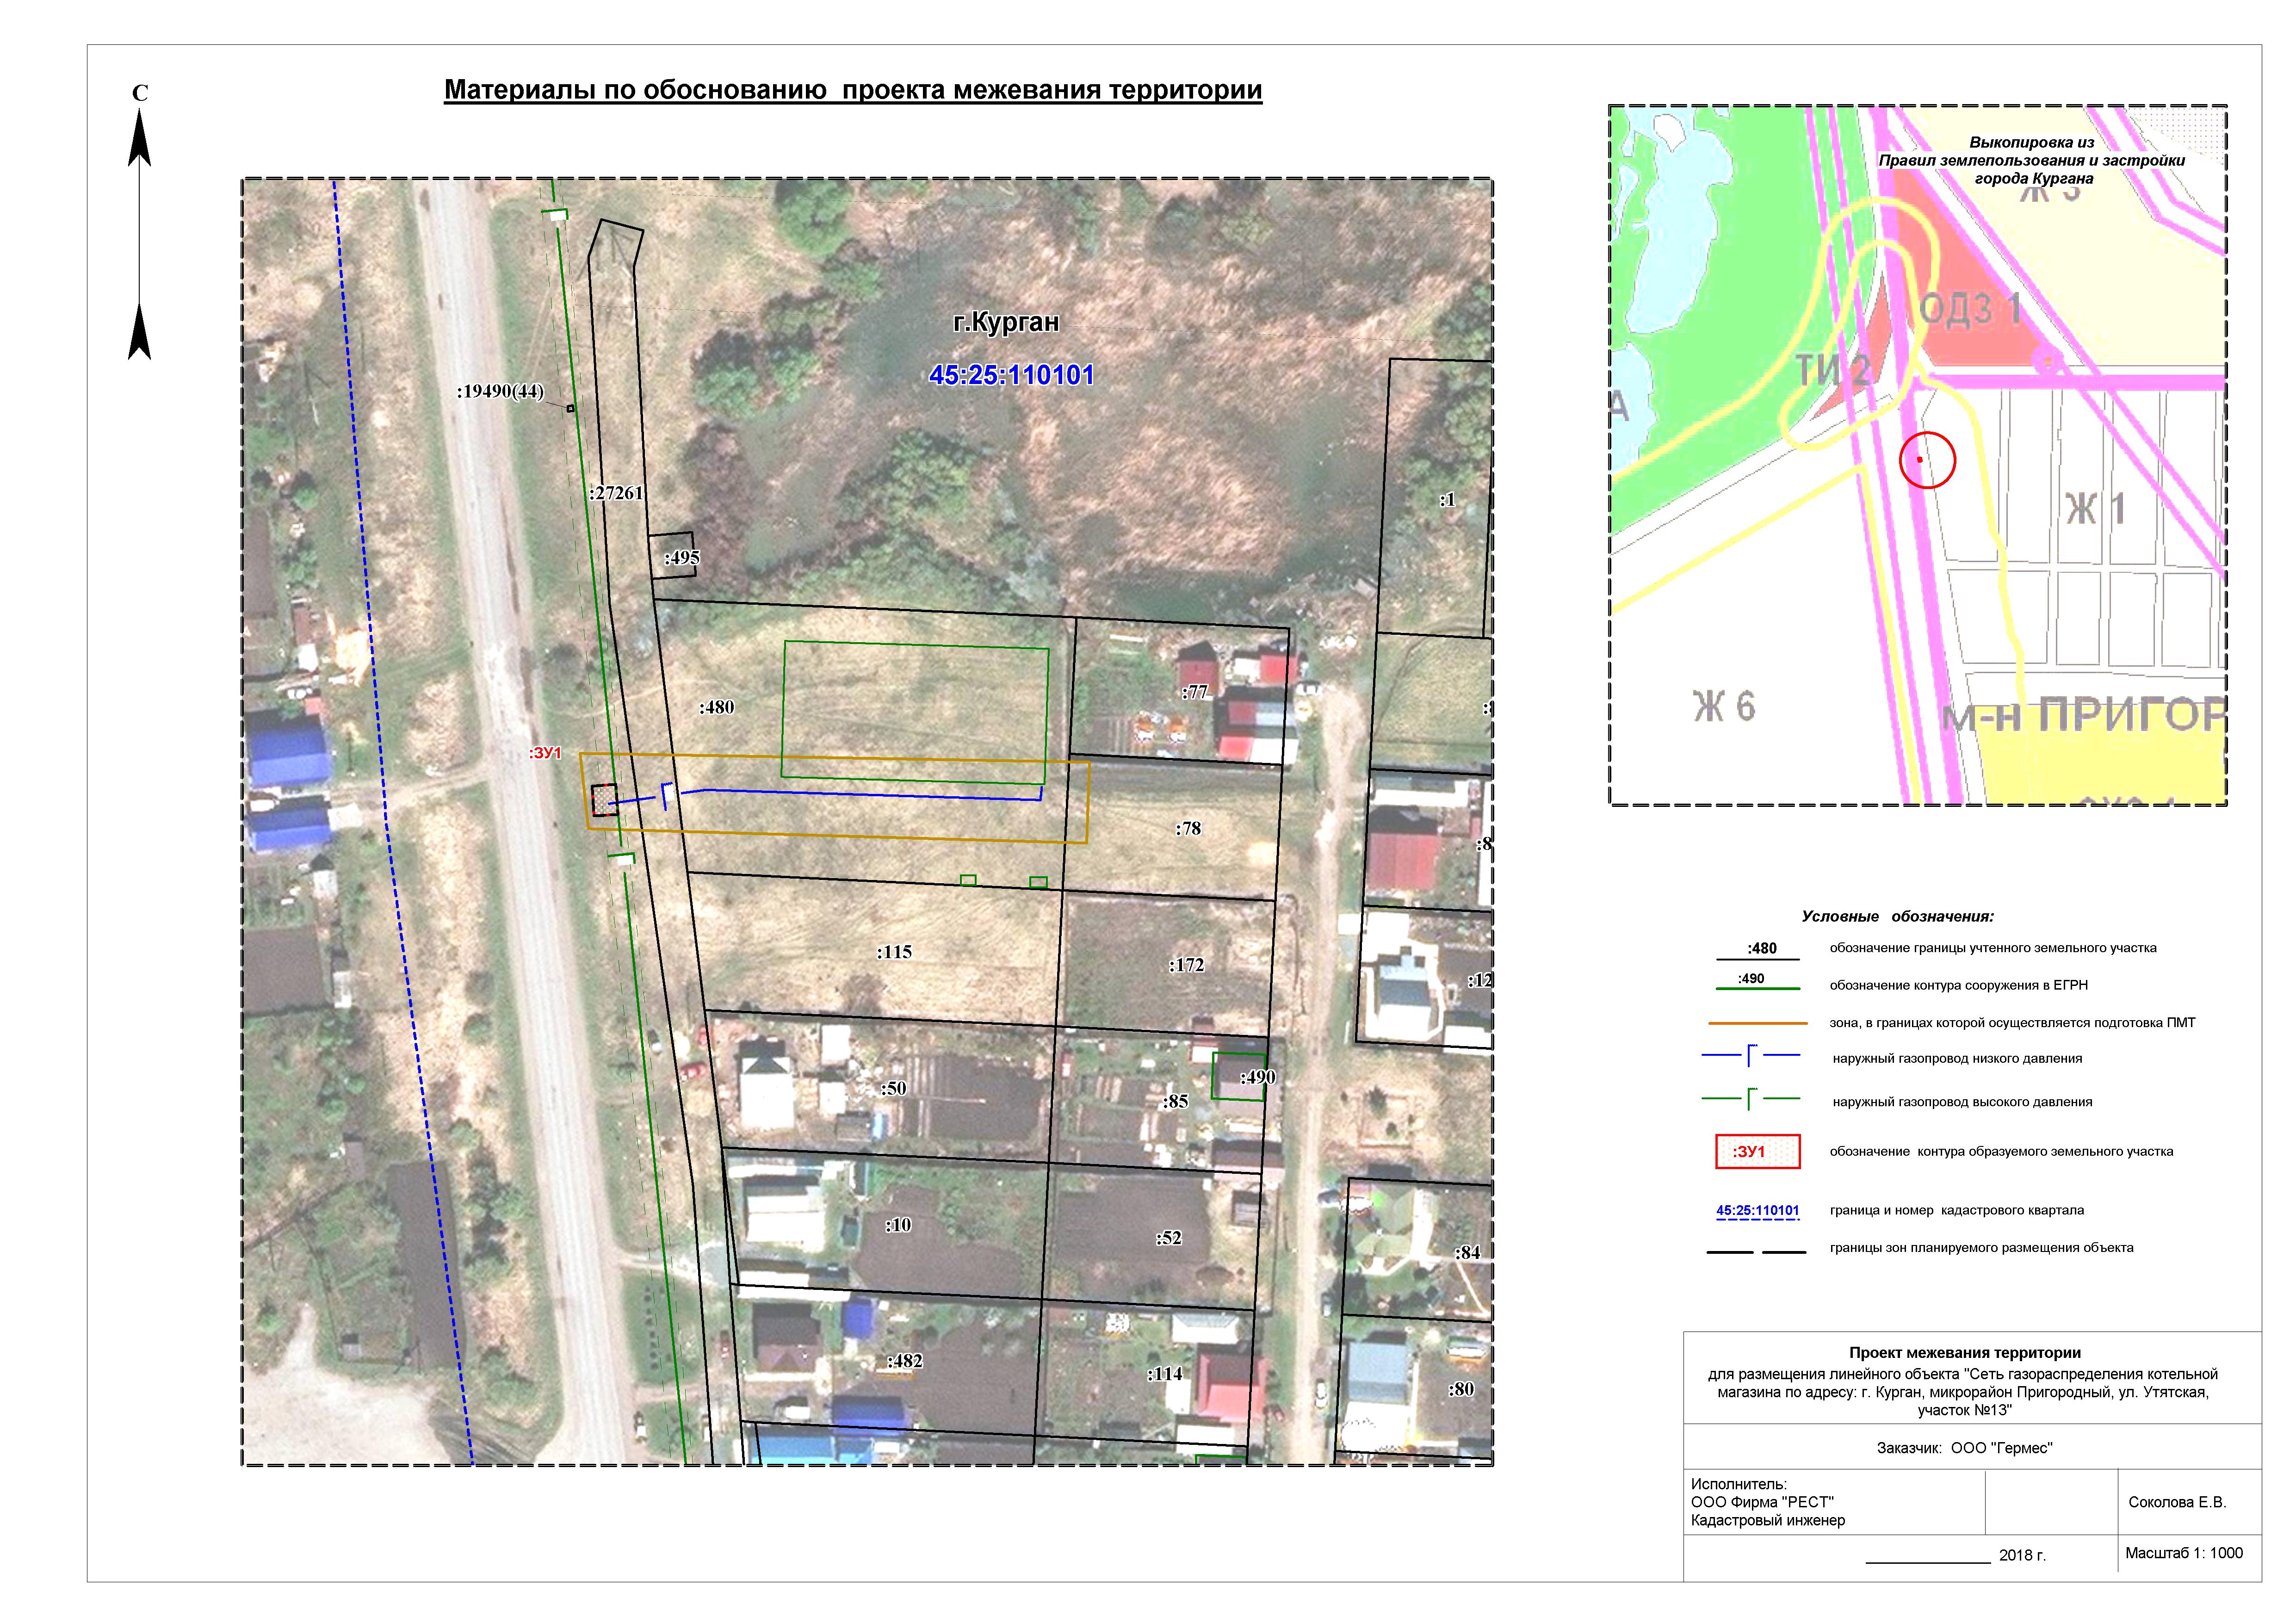This screenshot has height=1623, width=2296.
Task: Click parcel label :480 on the map
Action: pos(716,707)
